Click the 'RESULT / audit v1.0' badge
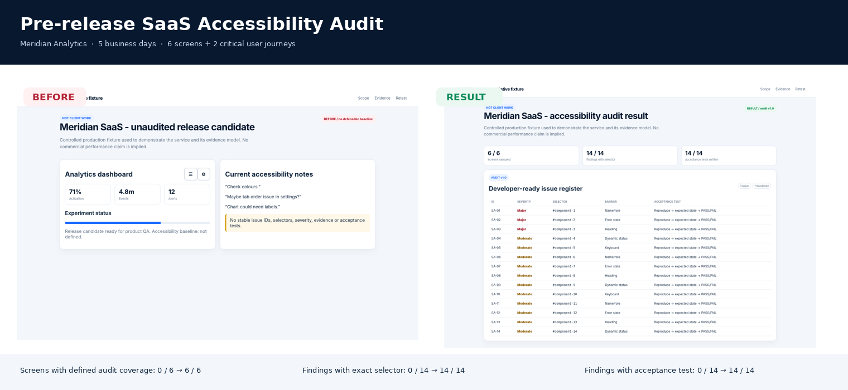Image resolution: width=848 pixels, height=390 pixels. (760, 109)
